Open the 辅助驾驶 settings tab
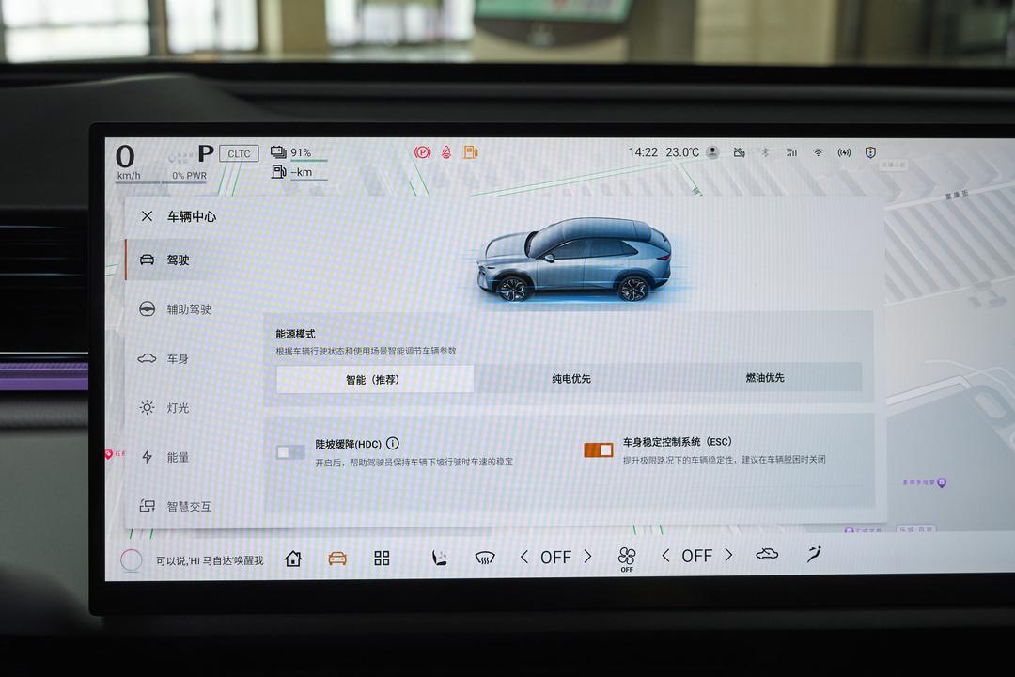This screenshot has height=677, width=1015. point(189,309)
